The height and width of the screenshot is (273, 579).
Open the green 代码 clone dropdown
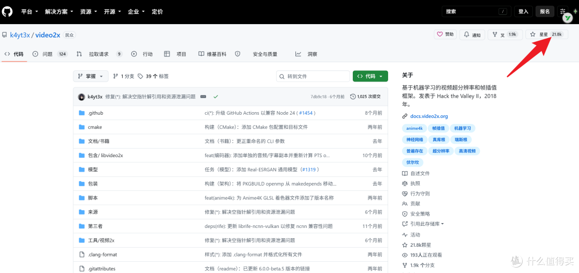[370, 76]
